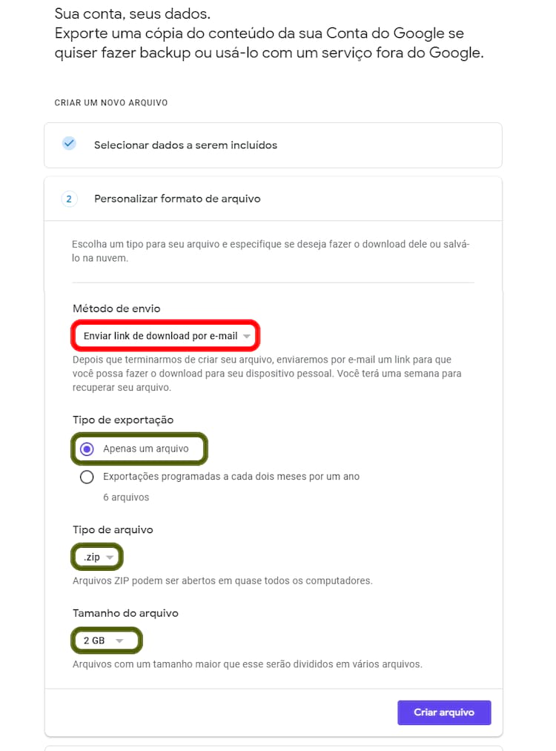
Task: Click the 'CRIAR UM NOVO ARQUIVO' section title
Action: point(111,102)
